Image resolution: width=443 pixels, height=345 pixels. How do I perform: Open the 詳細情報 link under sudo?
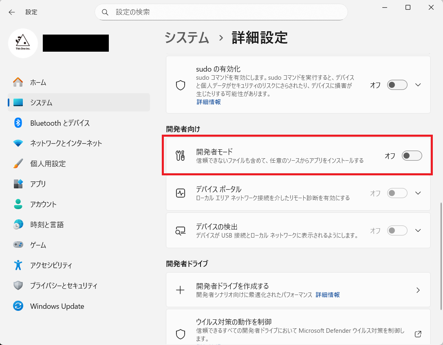(209, 102)
